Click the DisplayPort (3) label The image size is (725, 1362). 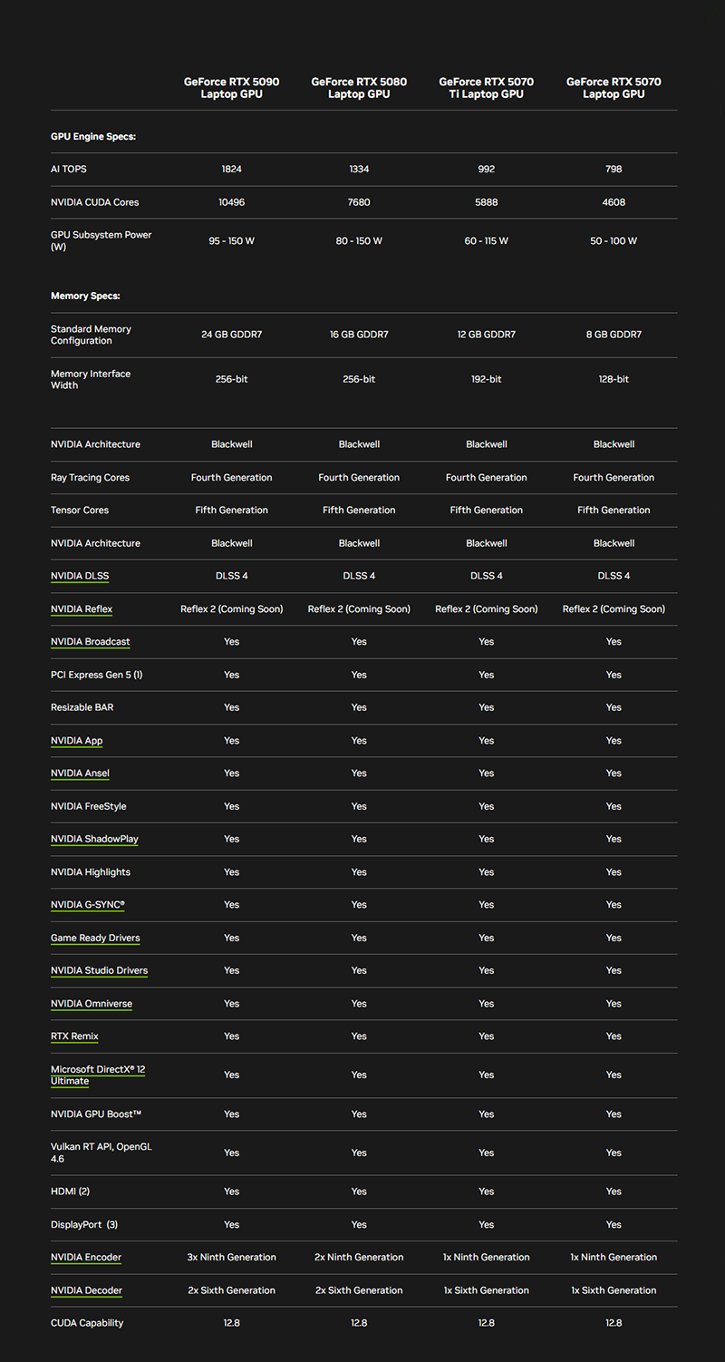click(x=84, y=1224)
